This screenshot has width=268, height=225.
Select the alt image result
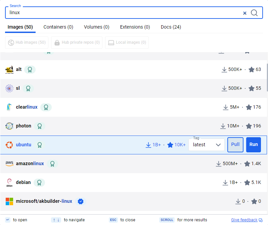point(133,70)
